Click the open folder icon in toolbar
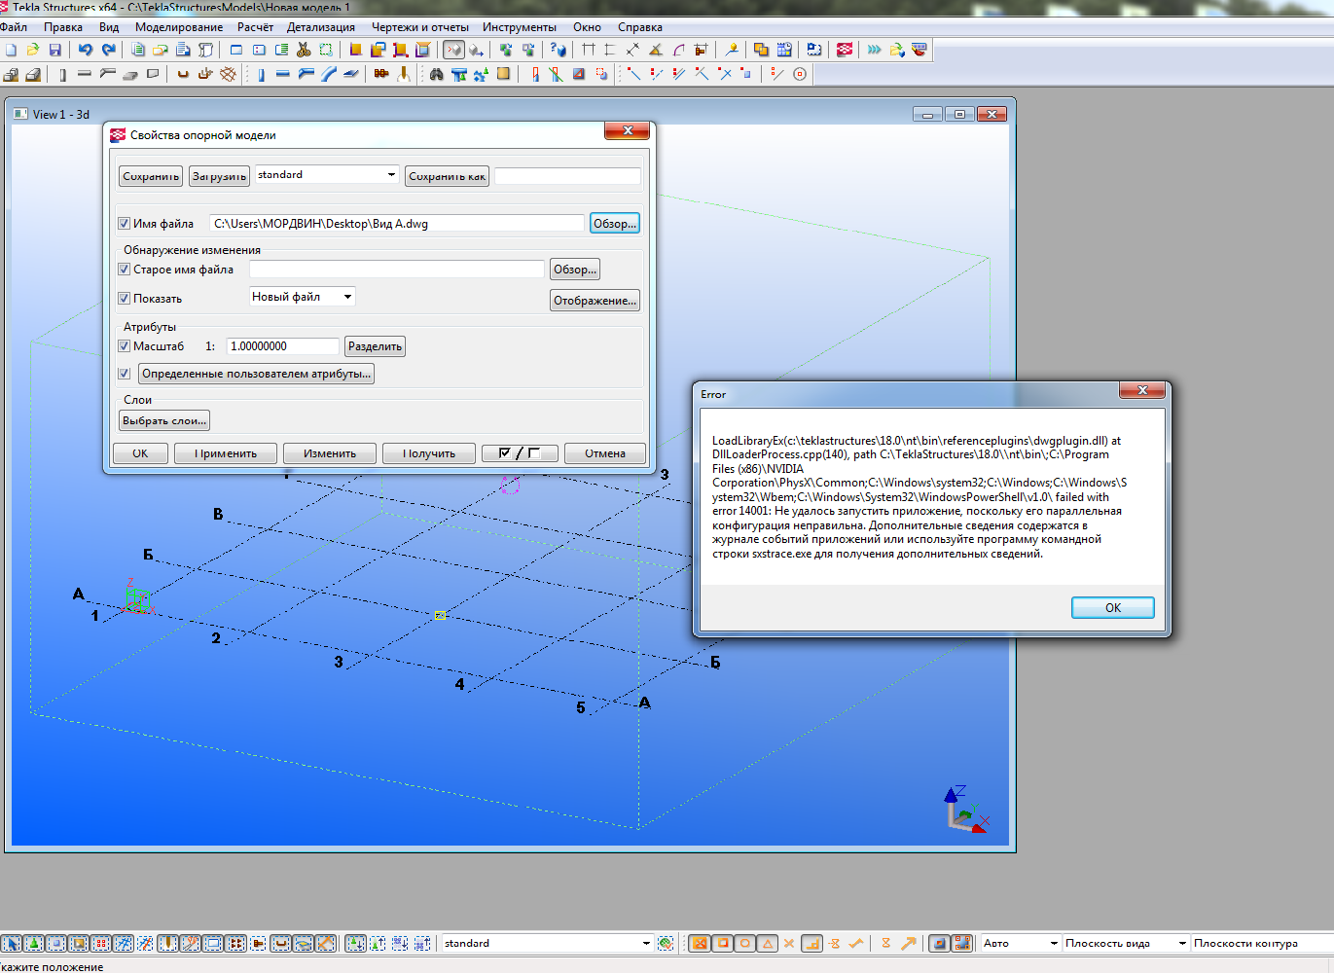This screenshot has width=1334, height=974. [33, 50]
